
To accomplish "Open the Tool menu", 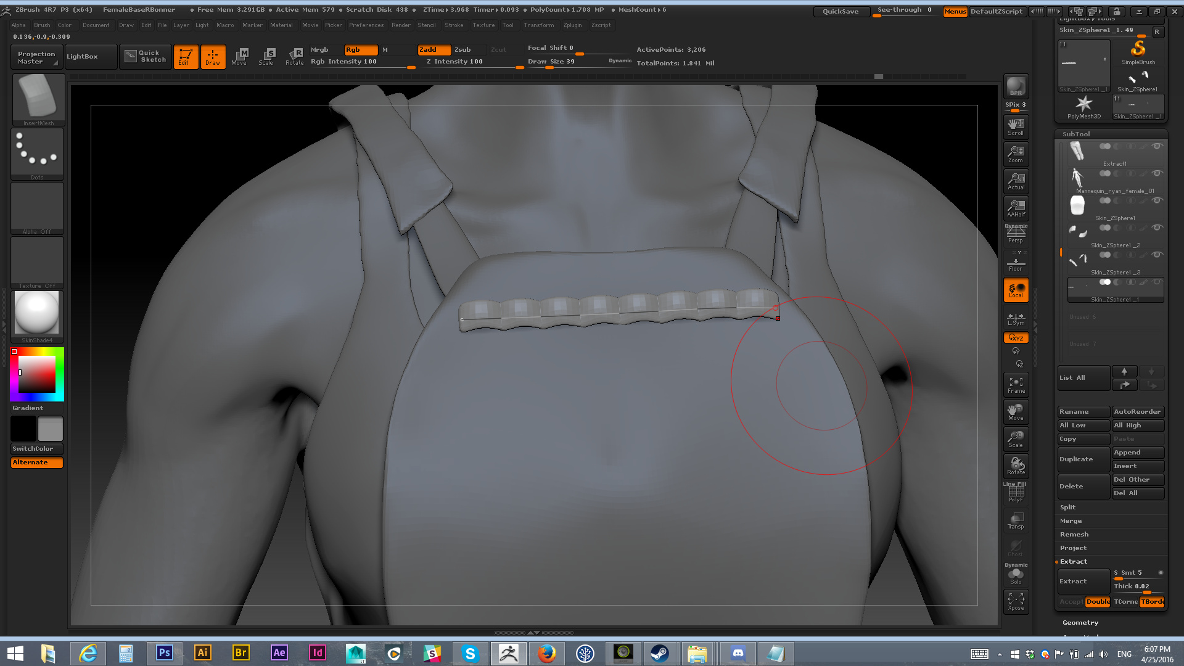I will coord(508,25).
